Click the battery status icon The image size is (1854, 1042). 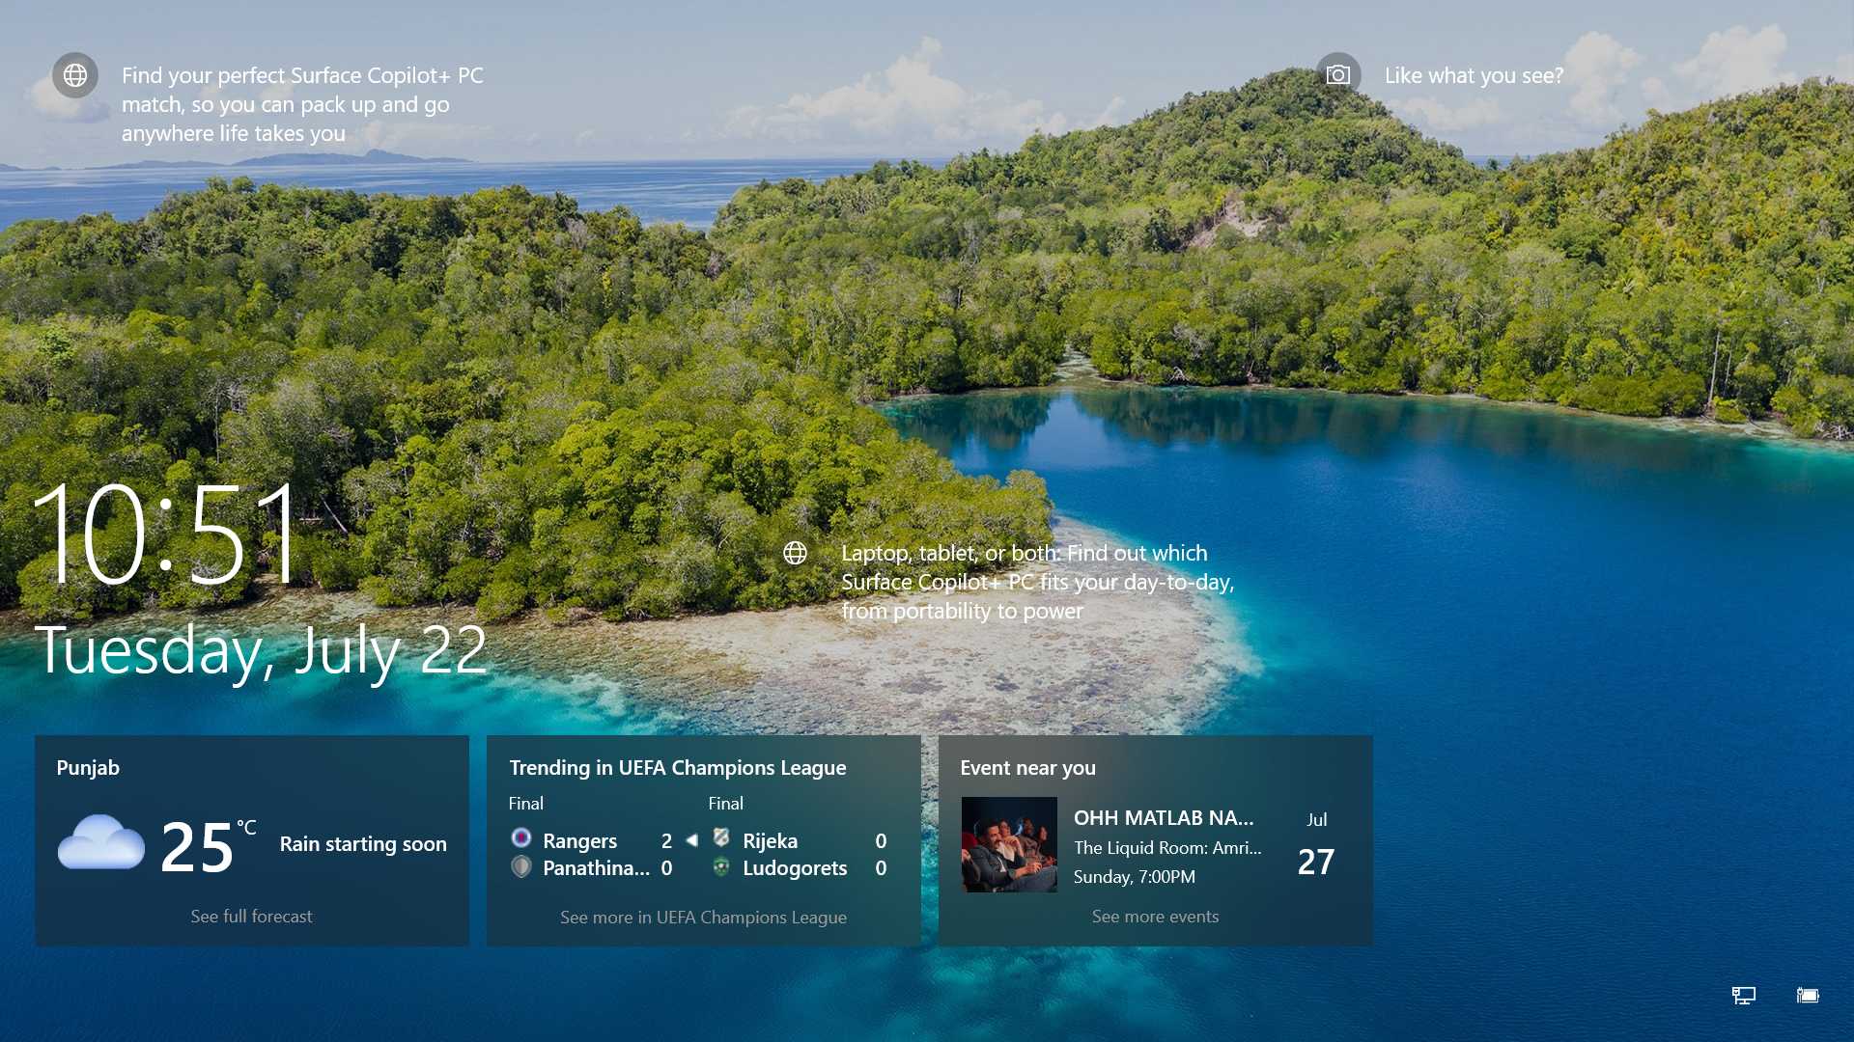(x=1808, y=995)
